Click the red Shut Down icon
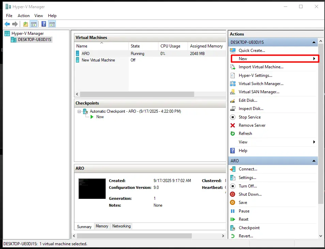Image resolution: width=325 pixels, height=249 pixels. coord(233,194)
